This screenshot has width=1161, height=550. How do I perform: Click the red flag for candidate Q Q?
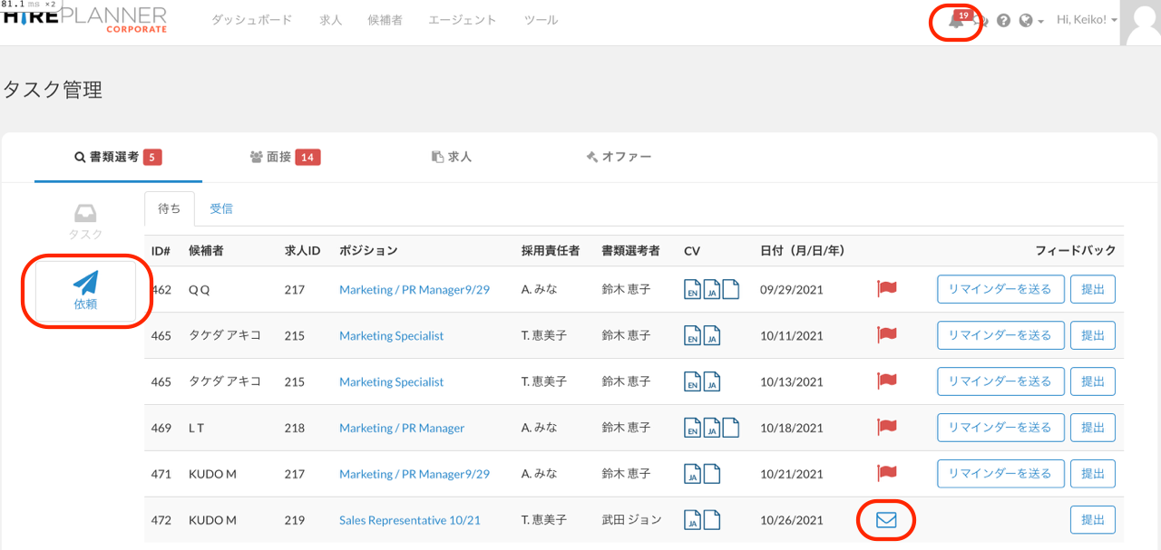pos(886,289)
